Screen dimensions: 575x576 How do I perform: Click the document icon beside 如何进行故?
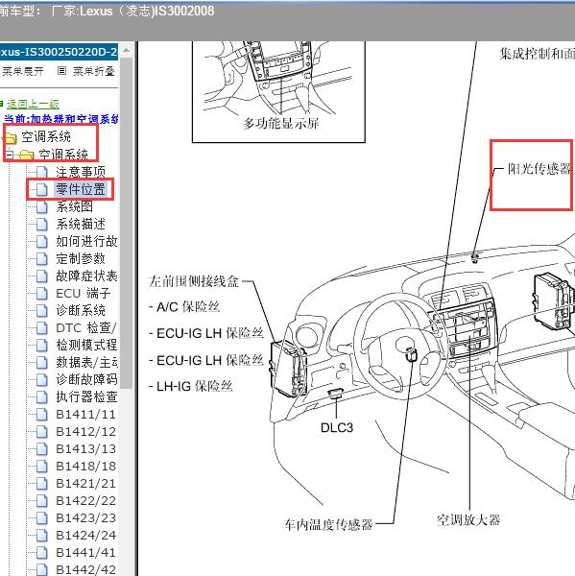[x=42, y=241]
